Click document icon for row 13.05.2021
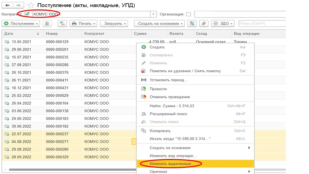The image size is (309, 174). (7, 42)
